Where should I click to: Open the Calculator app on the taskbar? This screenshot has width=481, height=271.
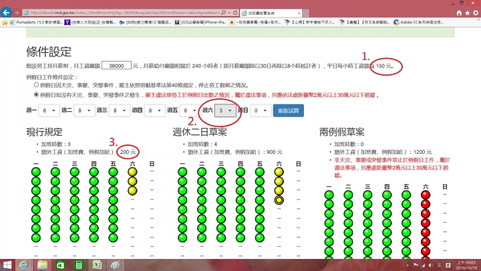coord(79,265)
